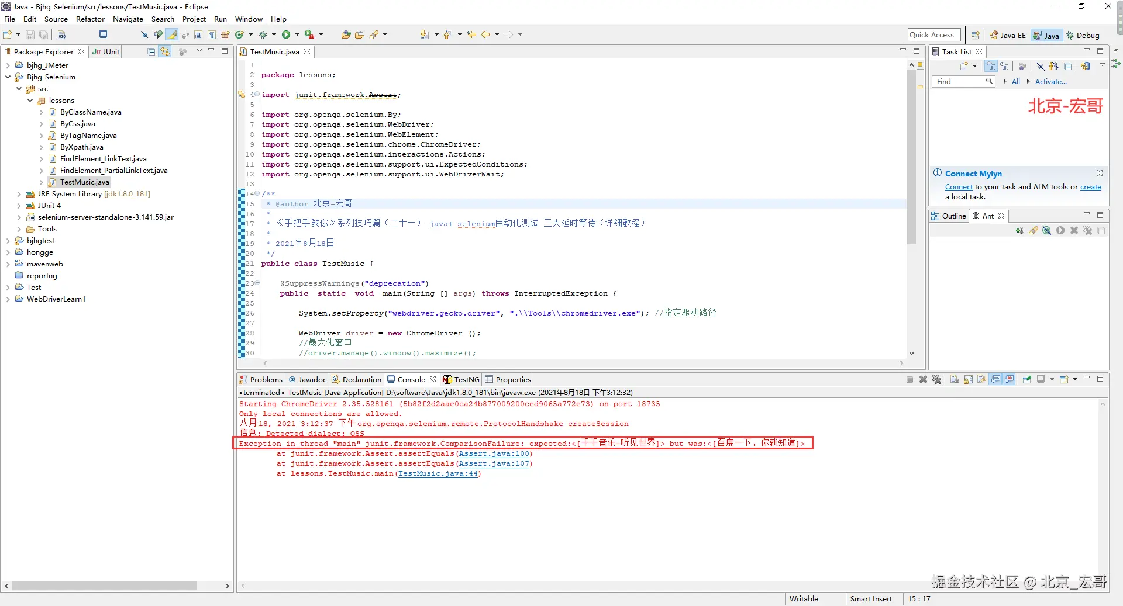Click the green Run button in toolbar
Screen dimensions: 1123x606
tap(286, 35)
